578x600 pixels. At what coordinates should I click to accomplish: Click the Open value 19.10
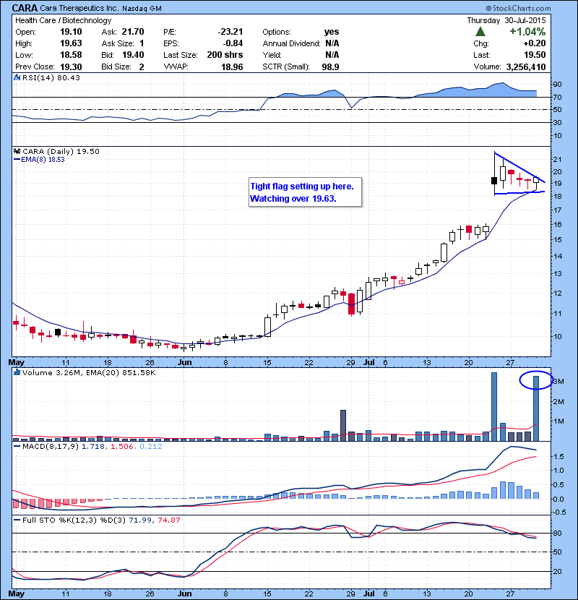coord(71,32)
